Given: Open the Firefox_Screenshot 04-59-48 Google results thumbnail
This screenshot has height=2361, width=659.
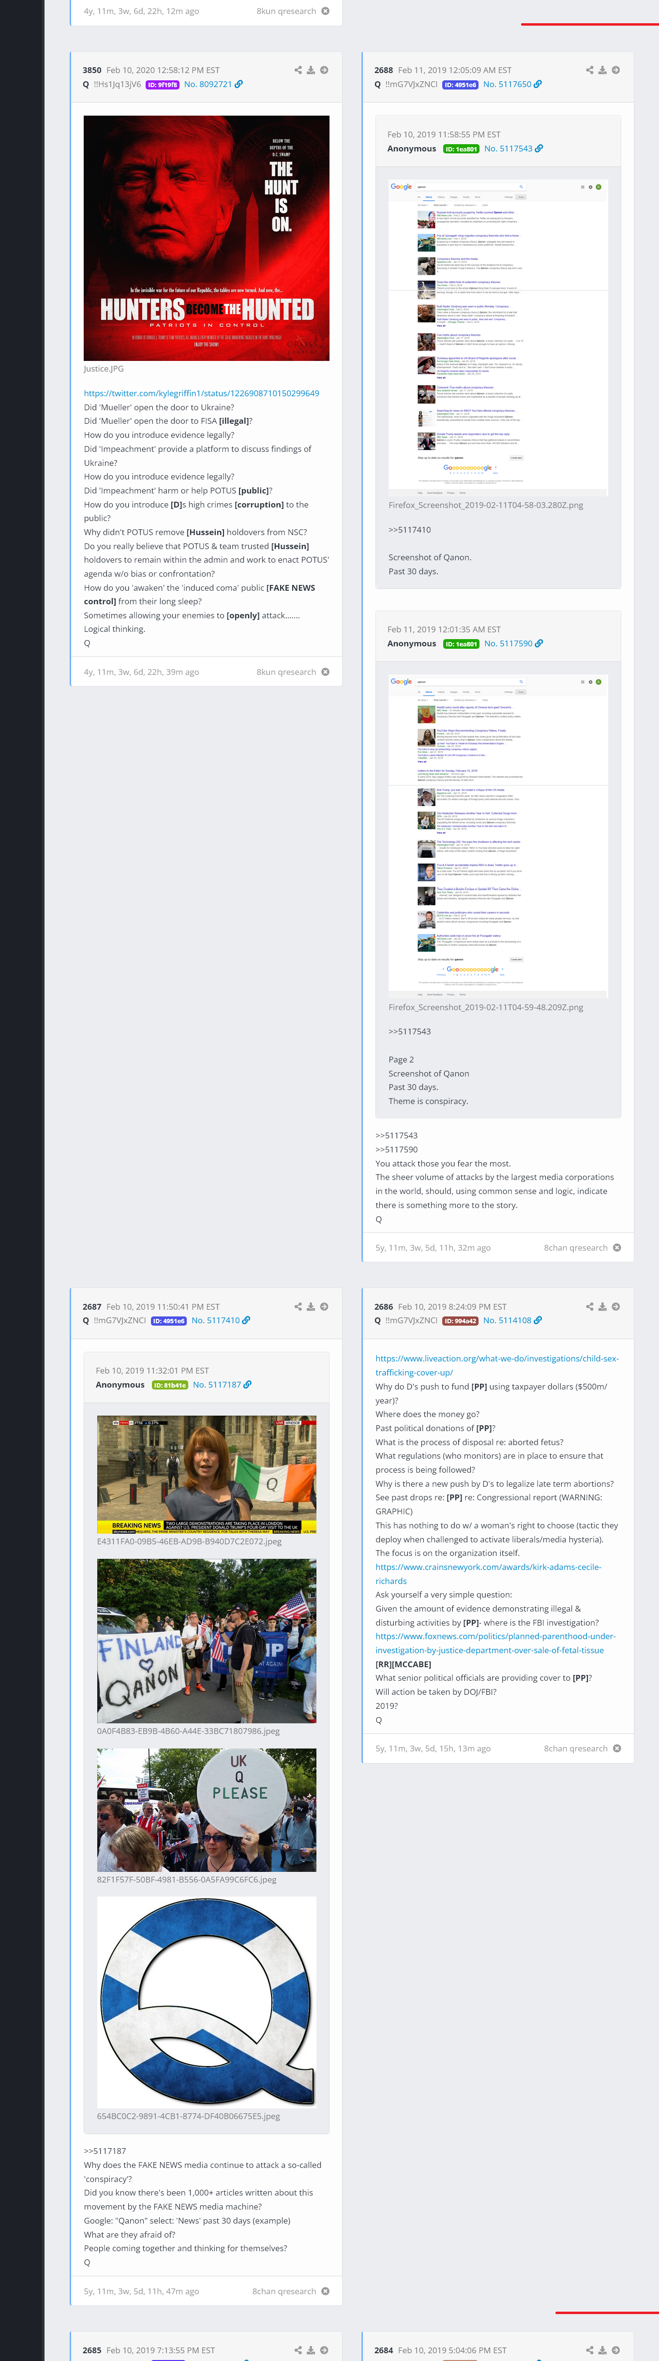Looking at the screenshot, I should click(498, 836).
